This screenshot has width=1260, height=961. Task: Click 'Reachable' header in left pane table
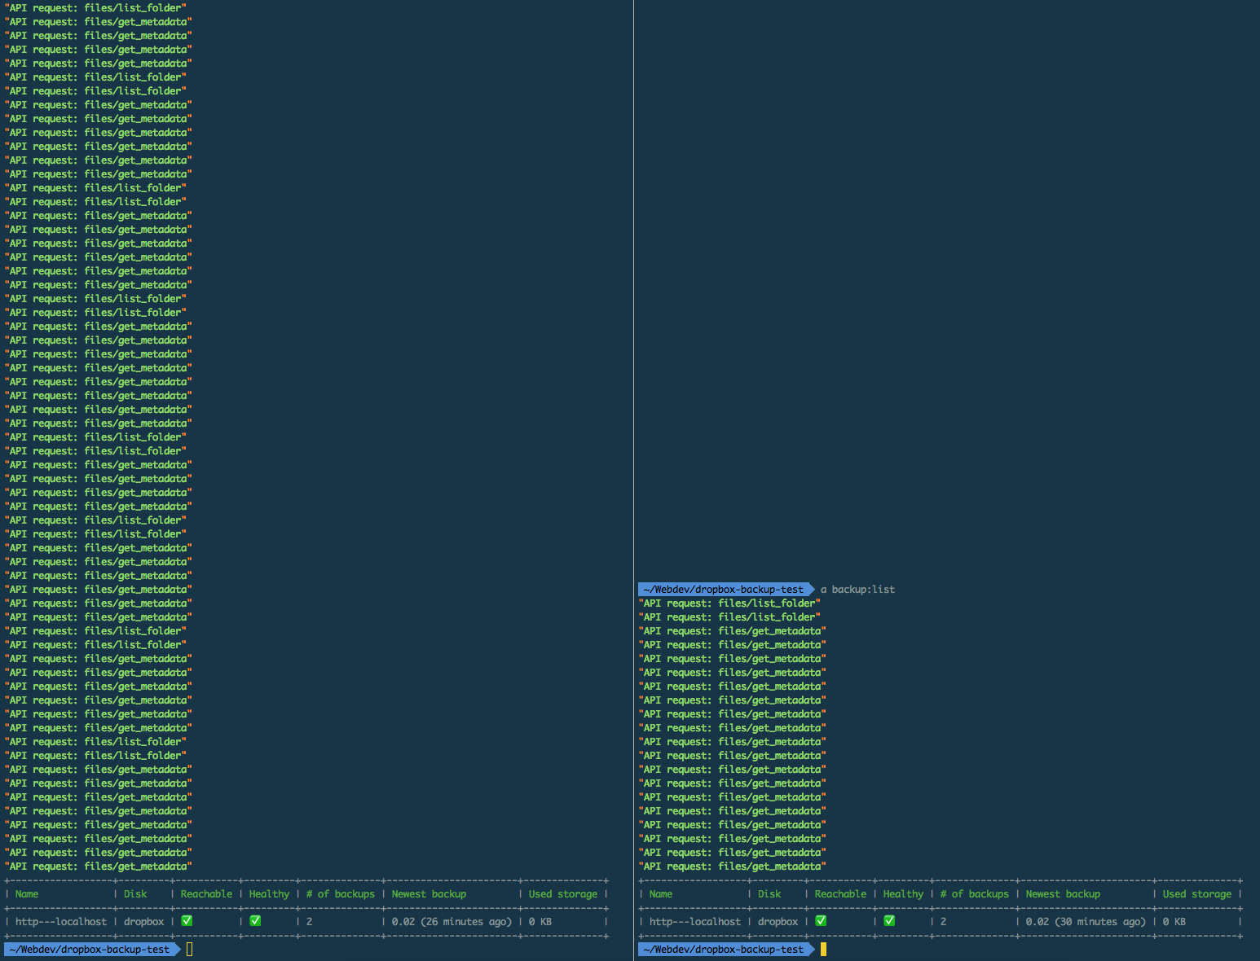206,894
